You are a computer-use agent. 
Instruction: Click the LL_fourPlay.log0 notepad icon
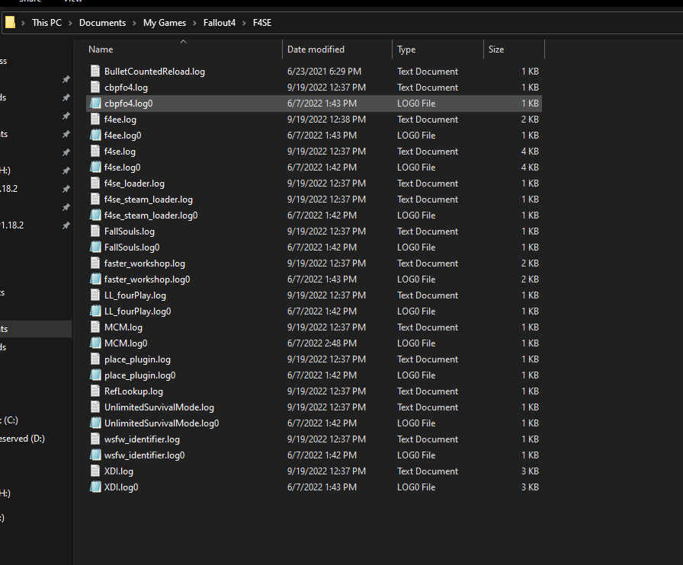pyautogui.click(x=95, y=311)
